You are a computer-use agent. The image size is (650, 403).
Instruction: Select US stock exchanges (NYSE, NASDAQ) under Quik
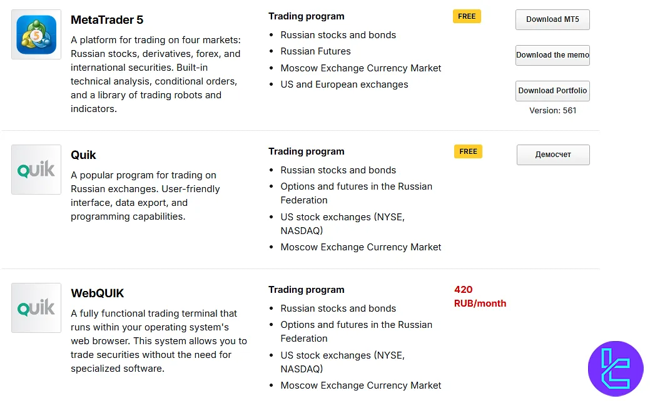click(343, 223)
